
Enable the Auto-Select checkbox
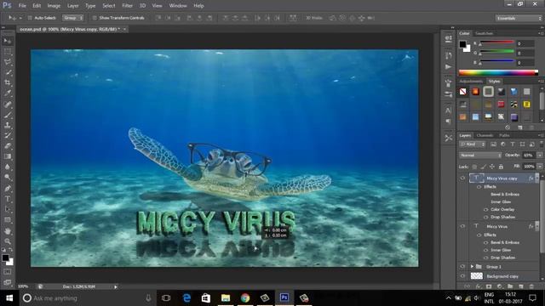[x=30, y=18]
